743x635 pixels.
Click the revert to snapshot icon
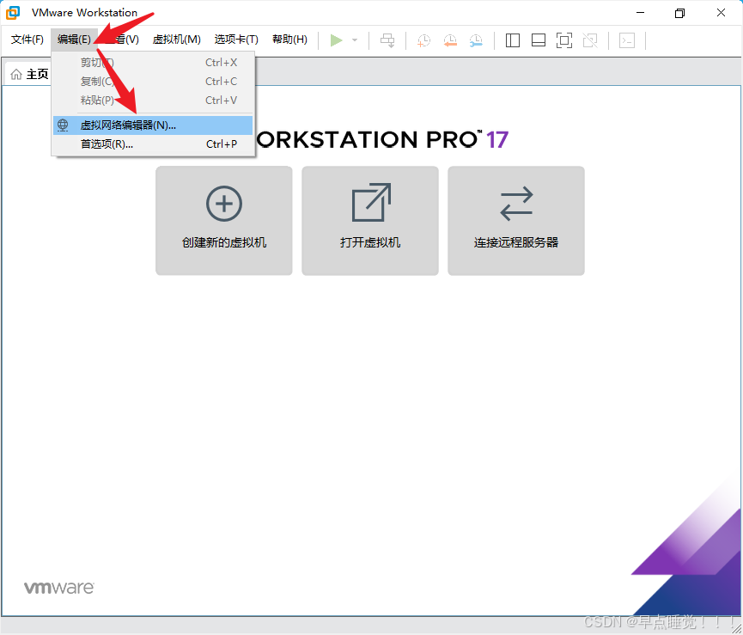450,40
